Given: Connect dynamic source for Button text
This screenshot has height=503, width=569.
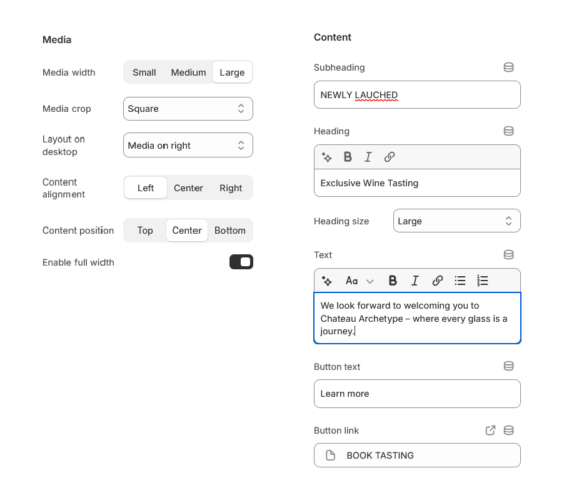Looking at the screenshot, I should [508, 366].
